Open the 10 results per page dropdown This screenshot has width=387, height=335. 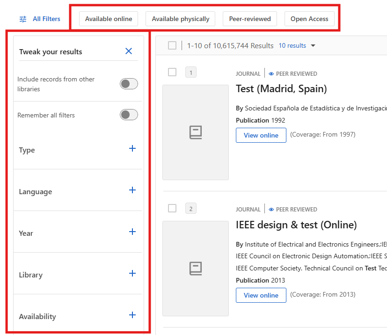point(297,46)
